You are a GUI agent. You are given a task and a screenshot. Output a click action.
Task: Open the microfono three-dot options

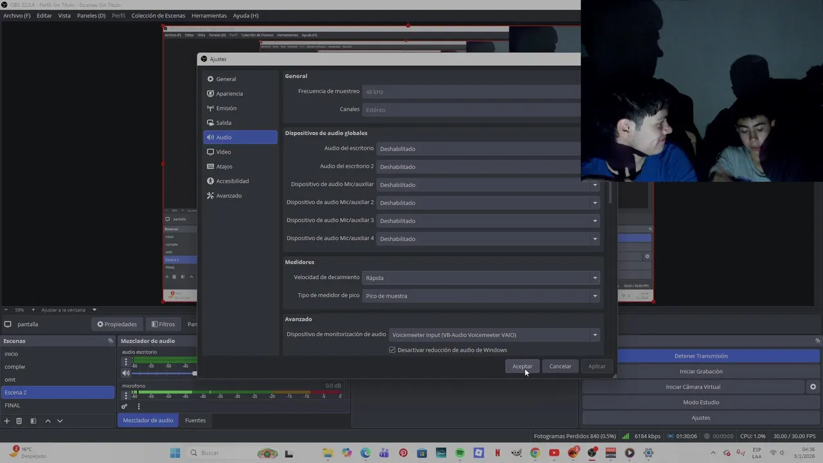coord(126,395)
